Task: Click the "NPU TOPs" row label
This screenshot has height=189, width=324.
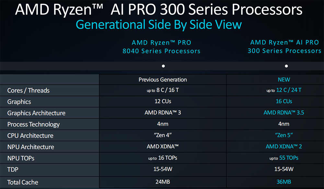Action: (21, 158)
